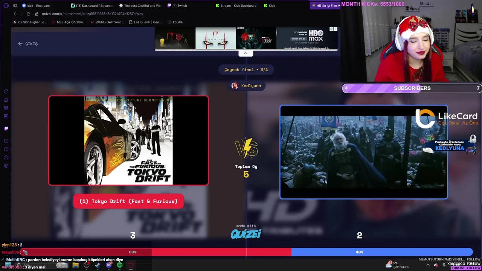This screenshot has width=482, height=271.
Task: Open History clock sidebar icon
Action: (6, 149)
